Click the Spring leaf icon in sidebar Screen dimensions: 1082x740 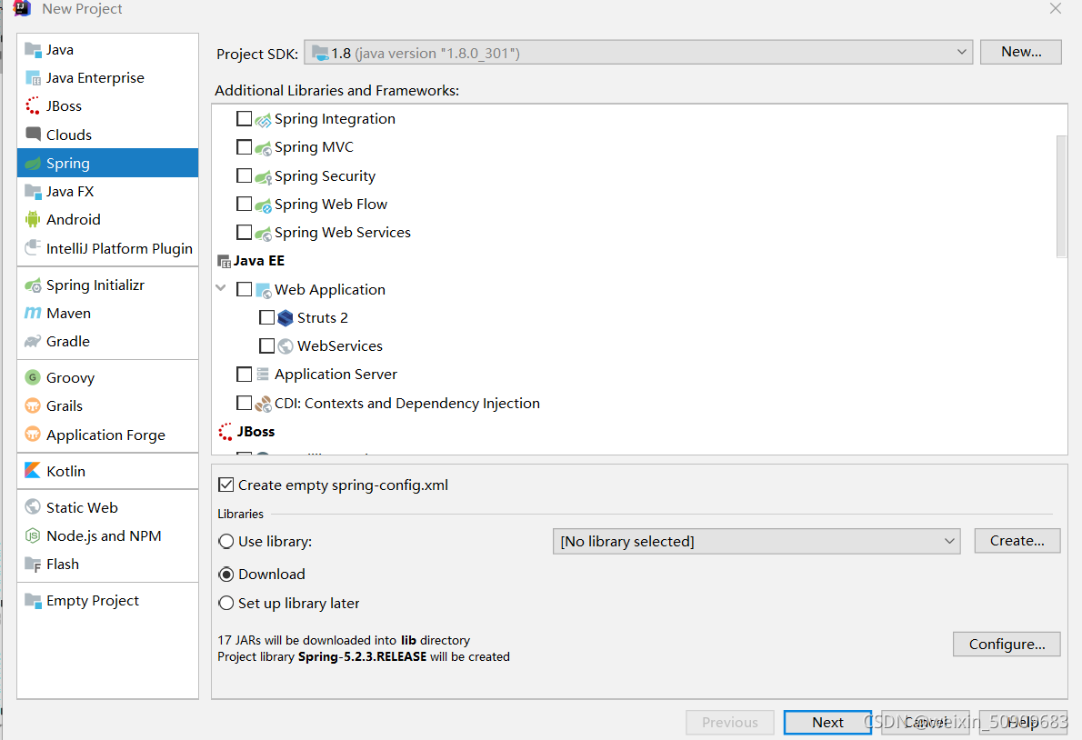point(33,164)
